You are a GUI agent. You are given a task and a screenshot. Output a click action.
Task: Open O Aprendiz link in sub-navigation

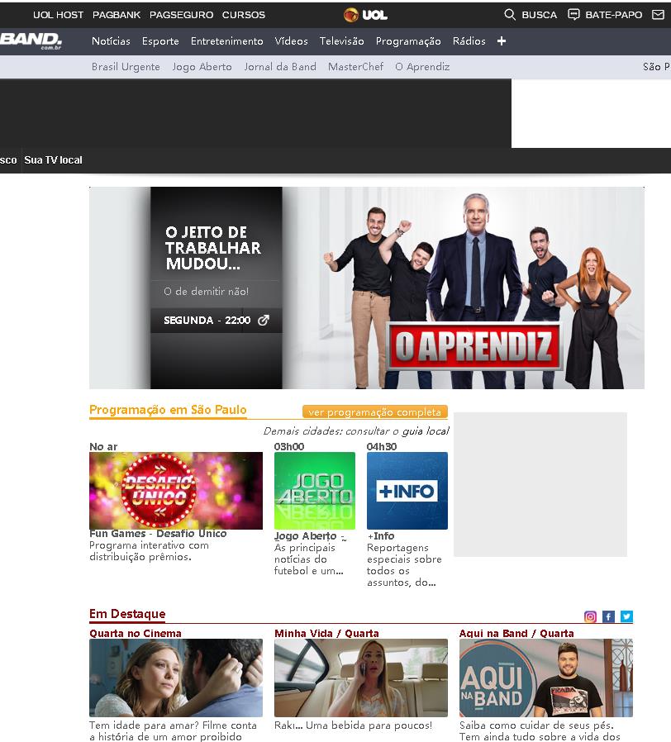422,67
